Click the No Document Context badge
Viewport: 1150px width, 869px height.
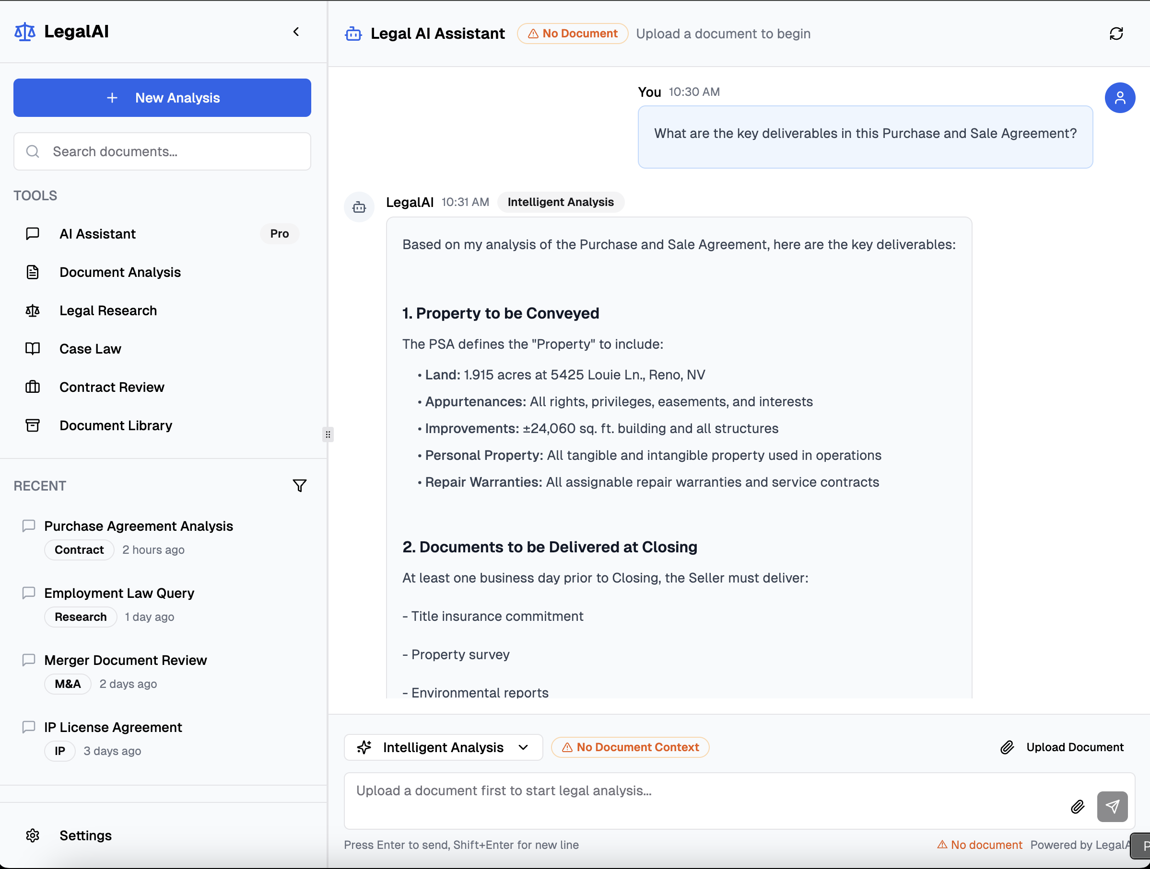coord(630,747)
